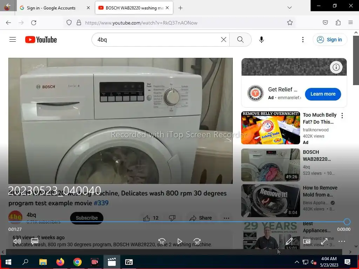Go back to the previous page
Image resolution: width=359 pixels, height=269 pixels.
(8, 23)
